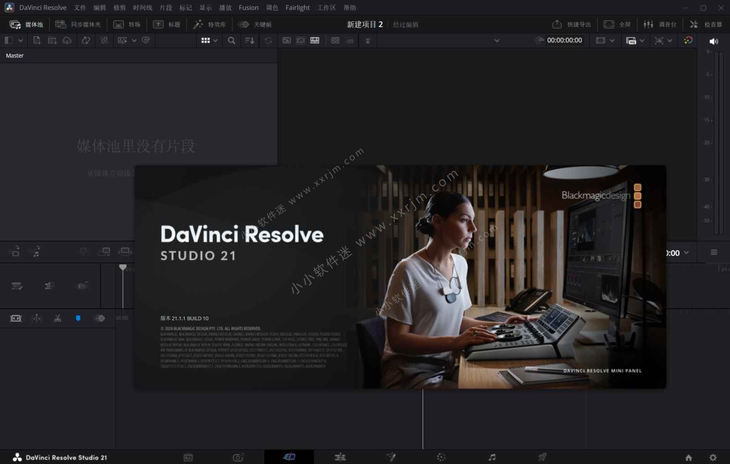Image resolution: width=730 pixels, height=464 pixels.
Task: Open the 特效库 effects library
Action: (x=209, y=25)
